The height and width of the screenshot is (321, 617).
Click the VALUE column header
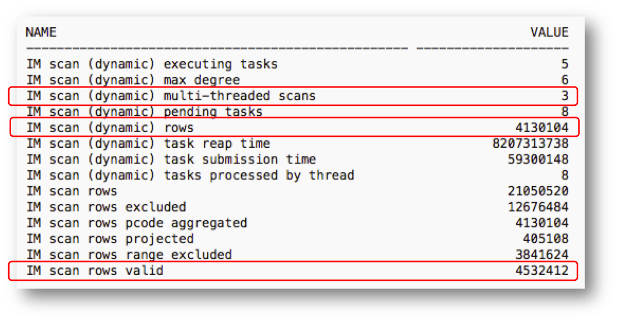[x=549, y=33]
